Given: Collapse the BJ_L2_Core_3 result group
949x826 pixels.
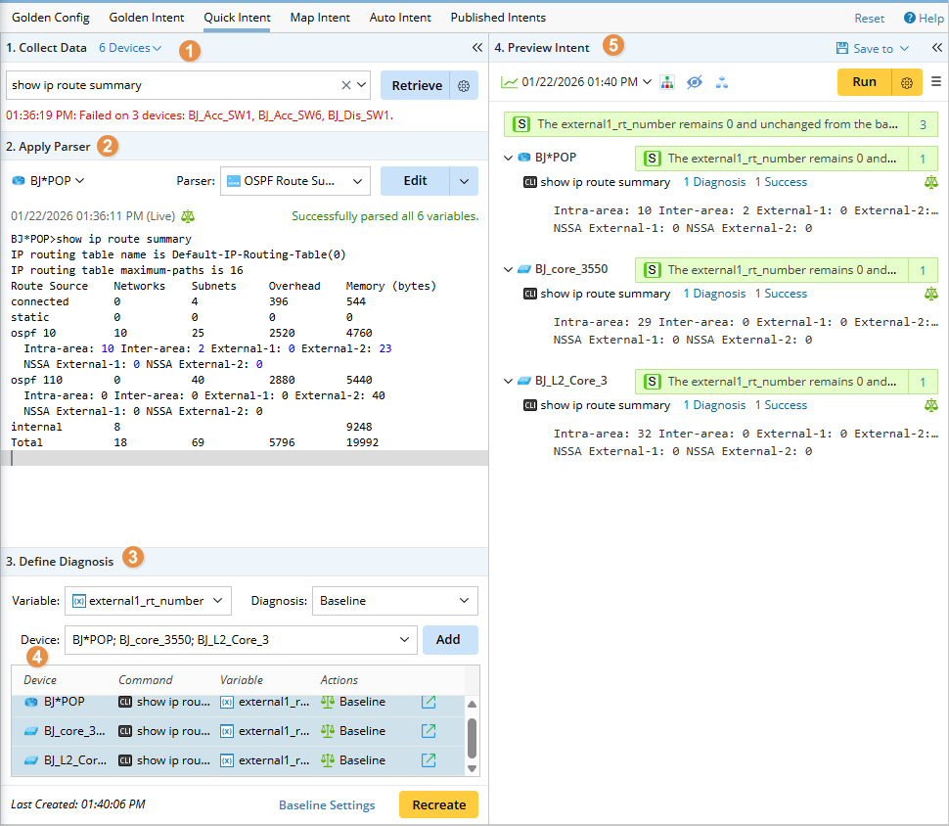Looking at the screenshot, I should click(x=508, y=382).
